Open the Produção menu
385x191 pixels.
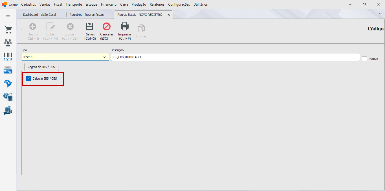[x=139, y=5]
